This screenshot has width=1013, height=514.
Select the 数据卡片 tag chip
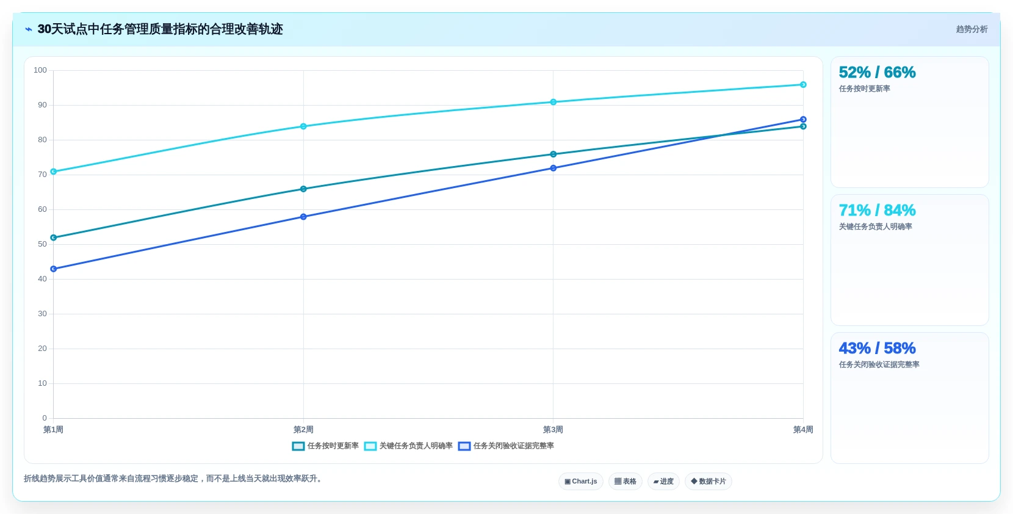(x=708, y=482)
